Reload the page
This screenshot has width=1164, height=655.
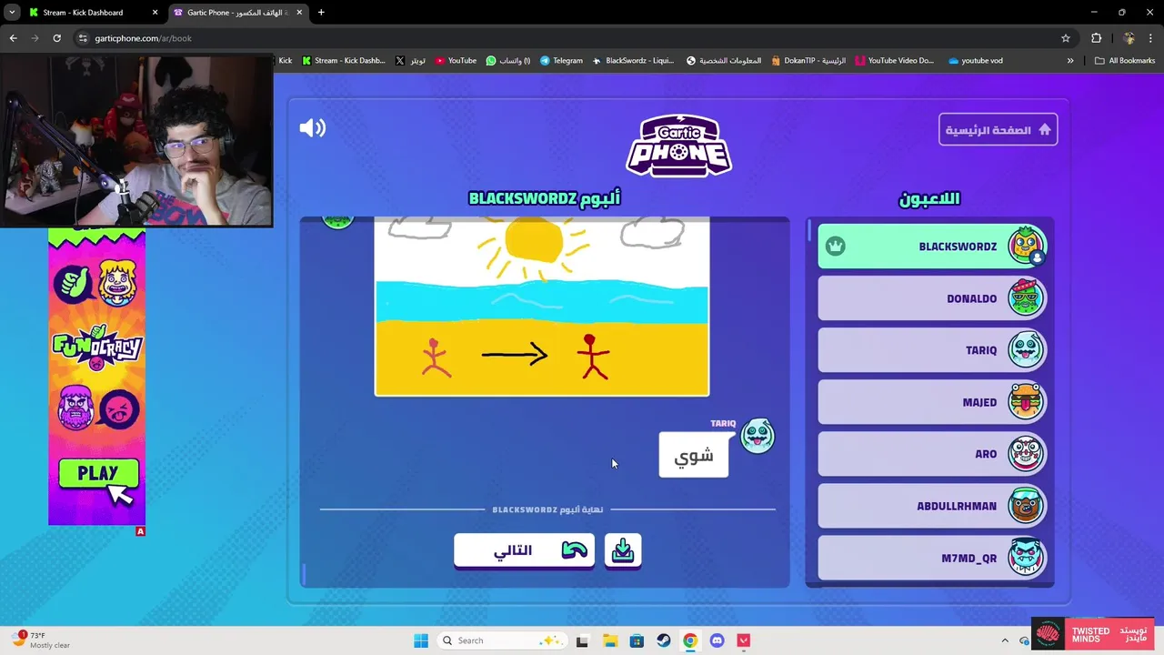coord(56,38)
